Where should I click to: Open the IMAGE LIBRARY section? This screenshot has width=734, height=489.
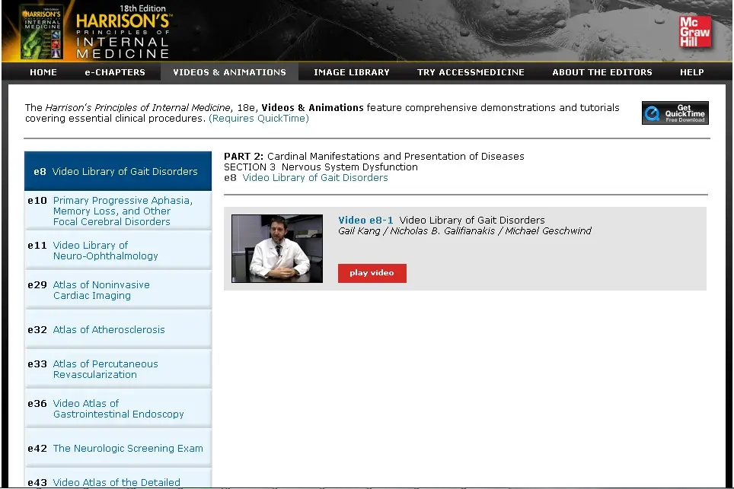(x=352, y=72)
